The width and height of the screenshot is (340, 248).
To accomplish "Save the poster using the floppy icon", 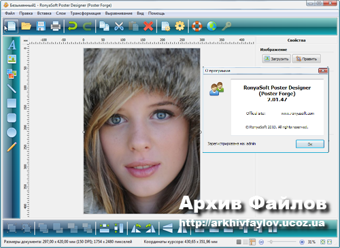I will click(41, 26).
